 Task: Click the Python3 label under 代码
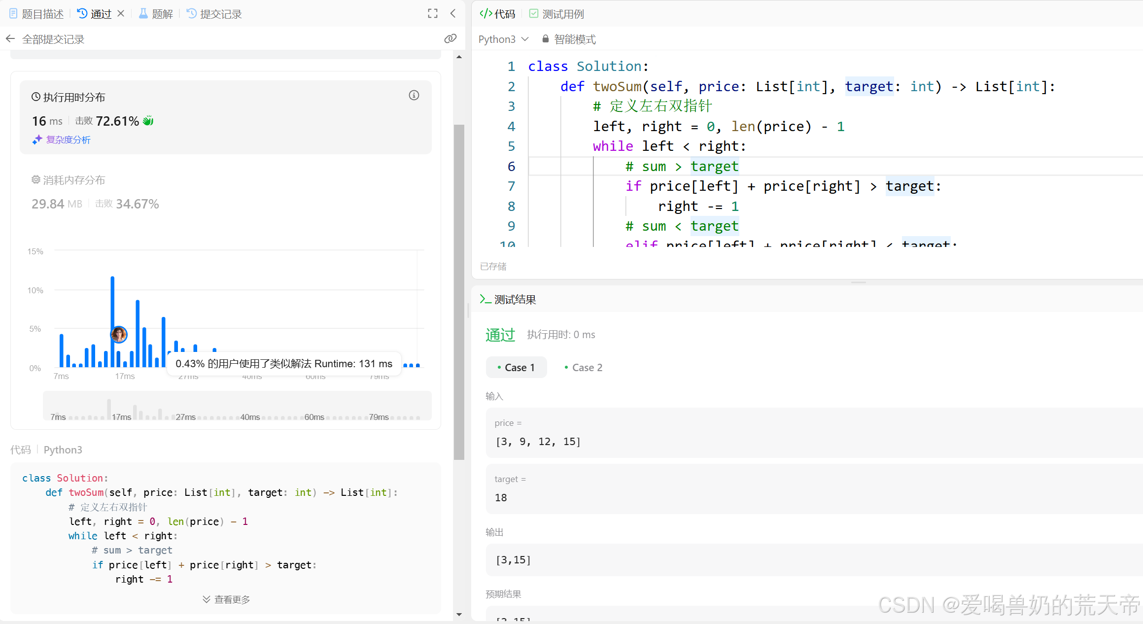pos(63,450)
